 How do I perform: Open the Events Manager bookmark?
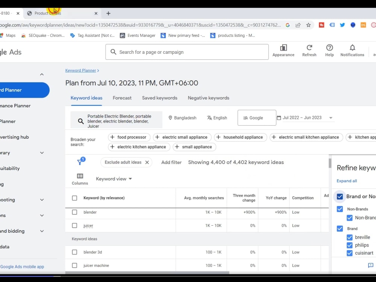[x=138, y=35]
